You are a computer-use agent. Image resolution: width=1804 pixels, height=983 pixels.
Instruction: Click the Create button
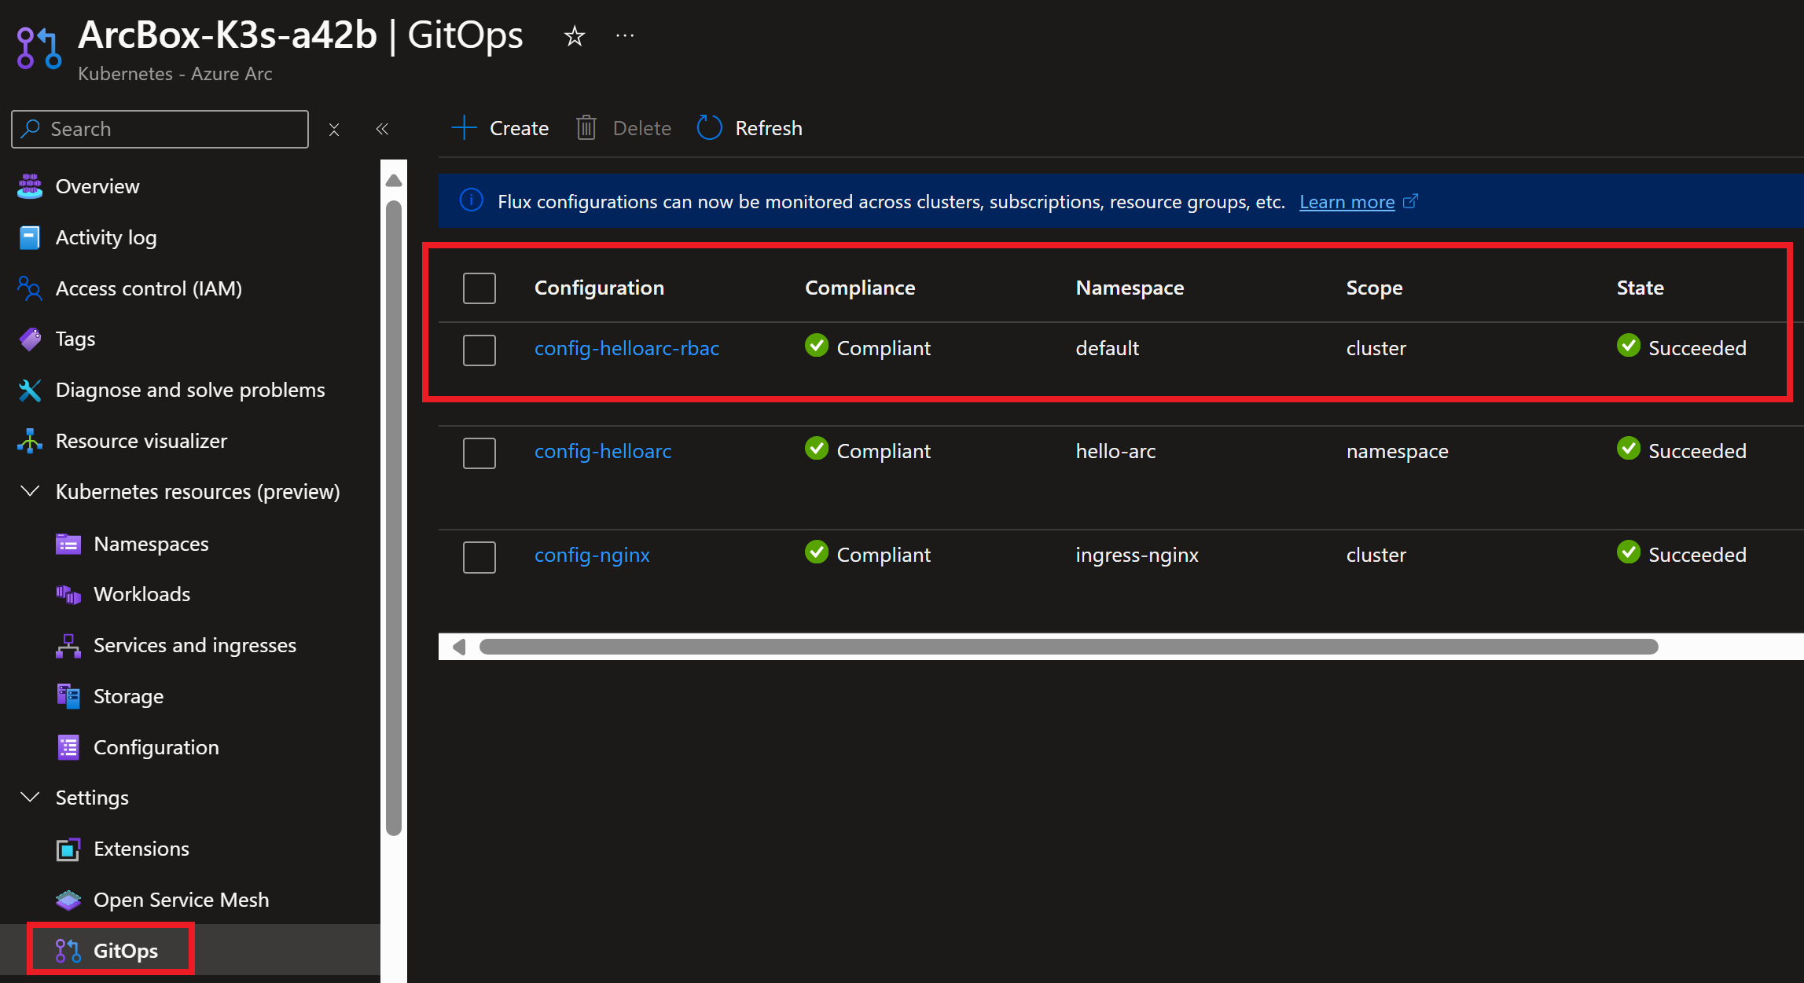point(500,128)
